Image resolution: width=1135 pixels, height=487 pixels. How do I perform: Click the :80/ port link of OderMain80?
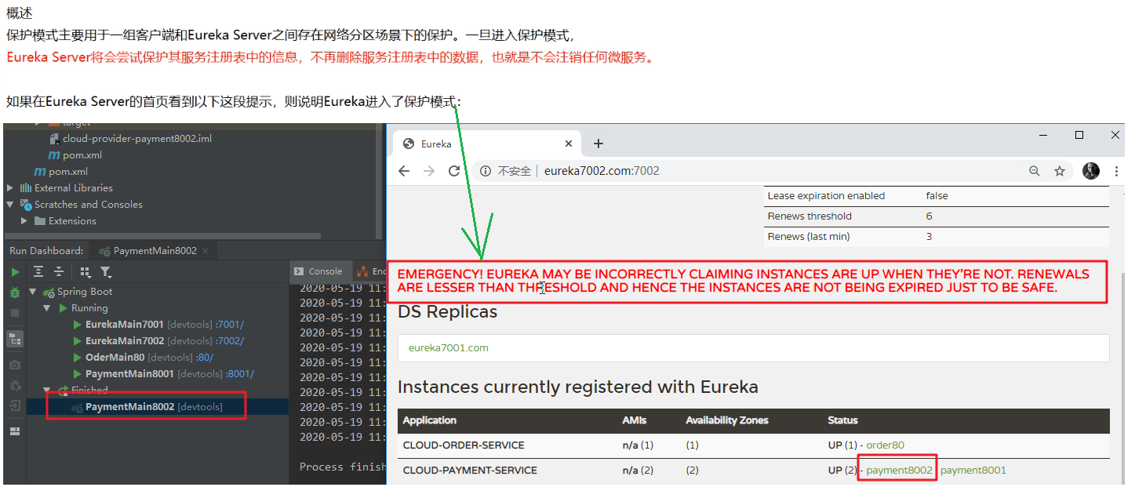pos(205,358)
